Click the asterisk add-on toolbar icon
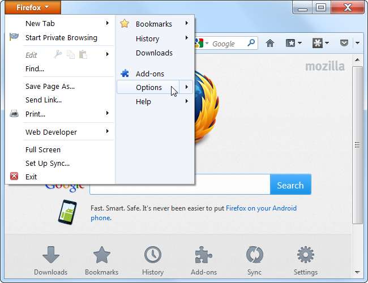368x283 pixels. click(x=317, y=43)
